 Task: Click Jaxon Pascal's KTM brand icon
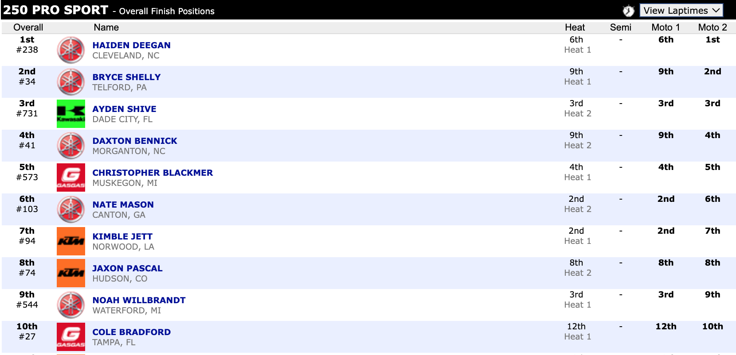(71, 273)
